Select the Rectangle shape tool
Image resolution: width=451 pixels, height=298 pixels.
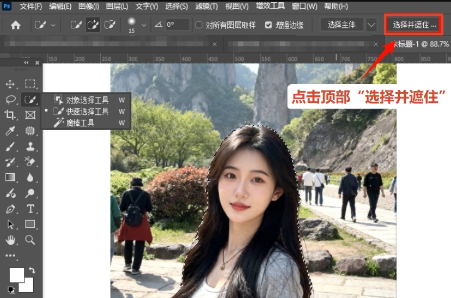(x=30, y=224)
